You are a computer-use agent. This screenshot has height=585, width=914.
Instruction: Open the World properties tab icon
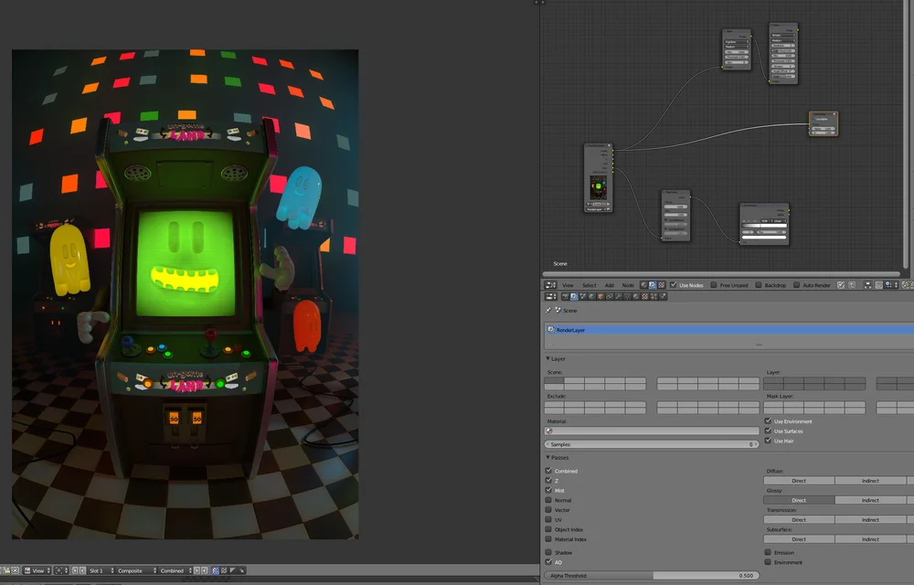(x=591, y=296)
